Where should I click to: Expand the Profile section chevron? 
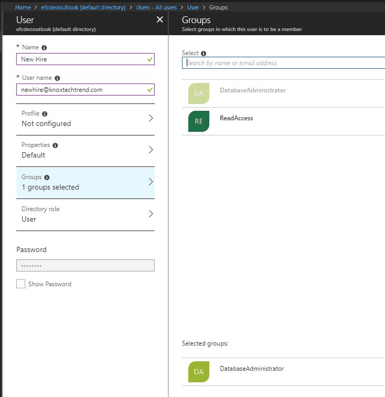(x=150, y=118)
